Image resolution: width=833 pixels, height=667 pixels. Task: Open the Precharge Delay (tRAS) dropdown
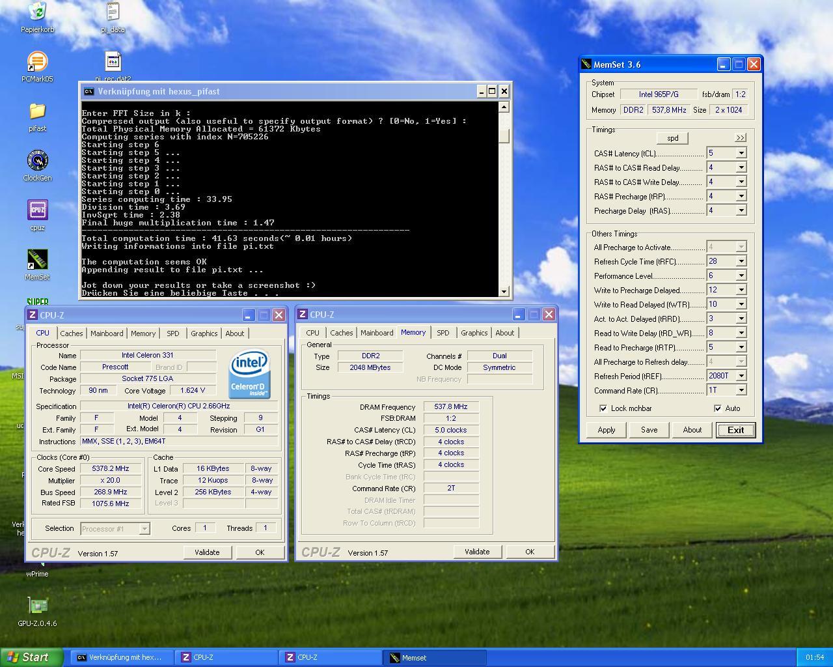tap(741, 210)
